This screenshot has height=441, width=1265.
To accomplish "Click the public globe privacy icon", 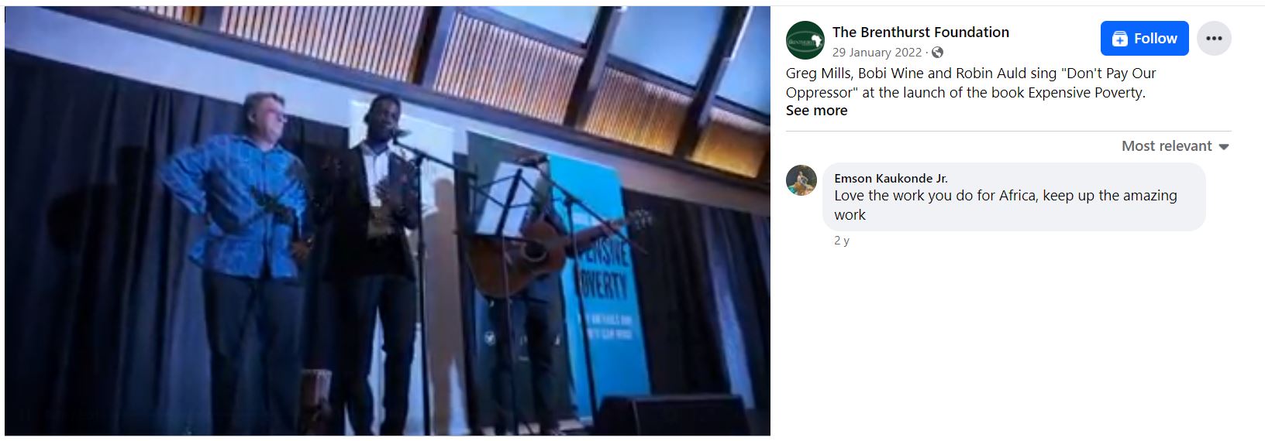I will pyautogui.click(x=937, y=53).
